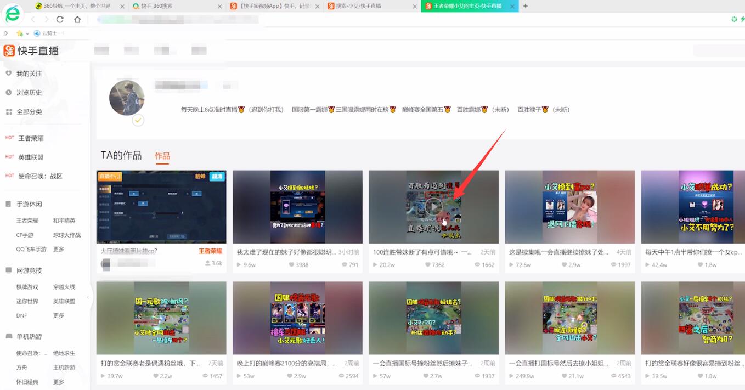Open the 云骑士 bookmark
This screenshot has height=390, width=745.
[49, 33]
